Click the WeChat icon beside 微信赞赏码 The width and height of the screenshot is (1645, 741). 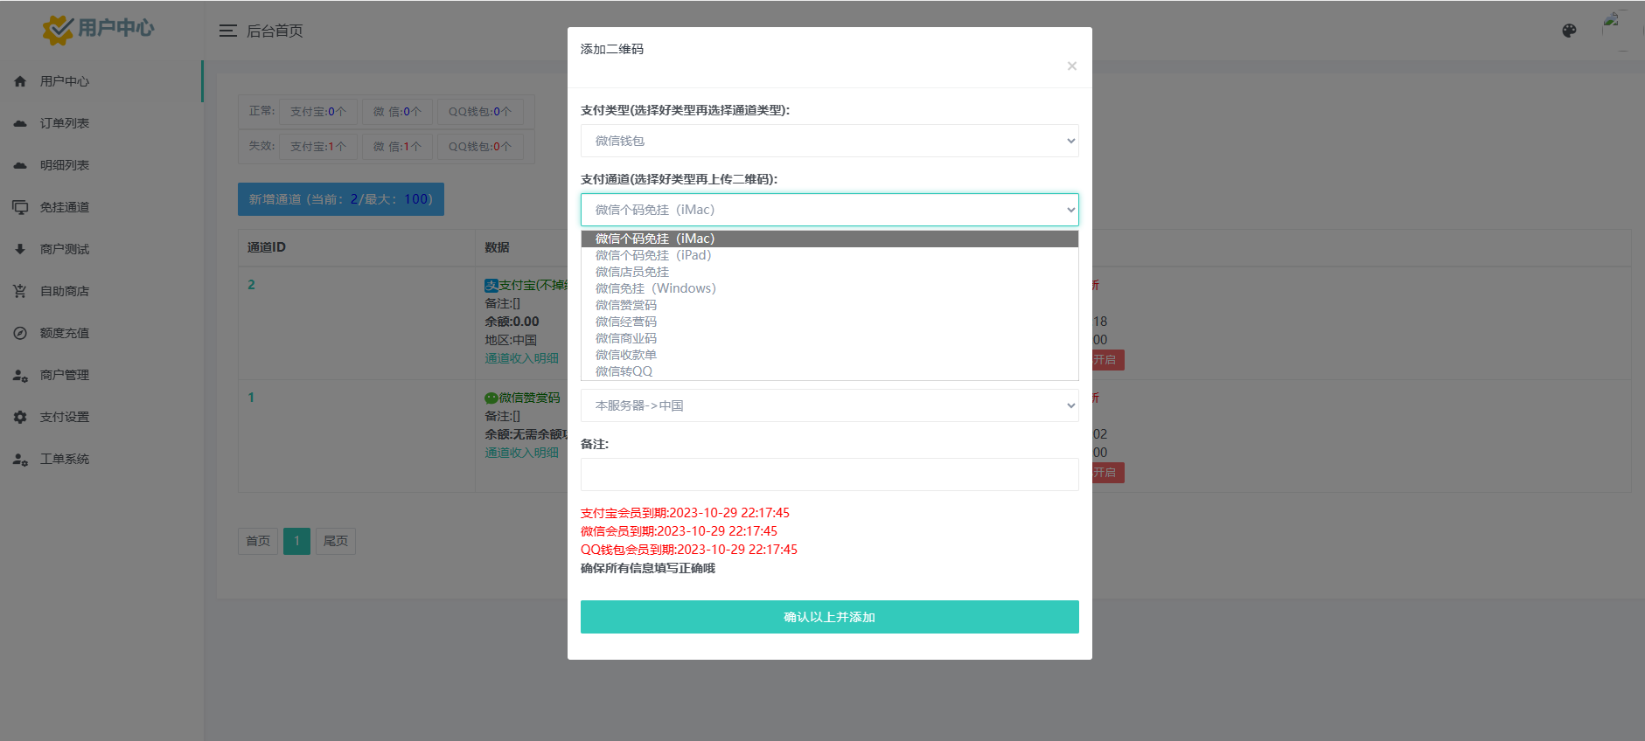coord(491,398)
